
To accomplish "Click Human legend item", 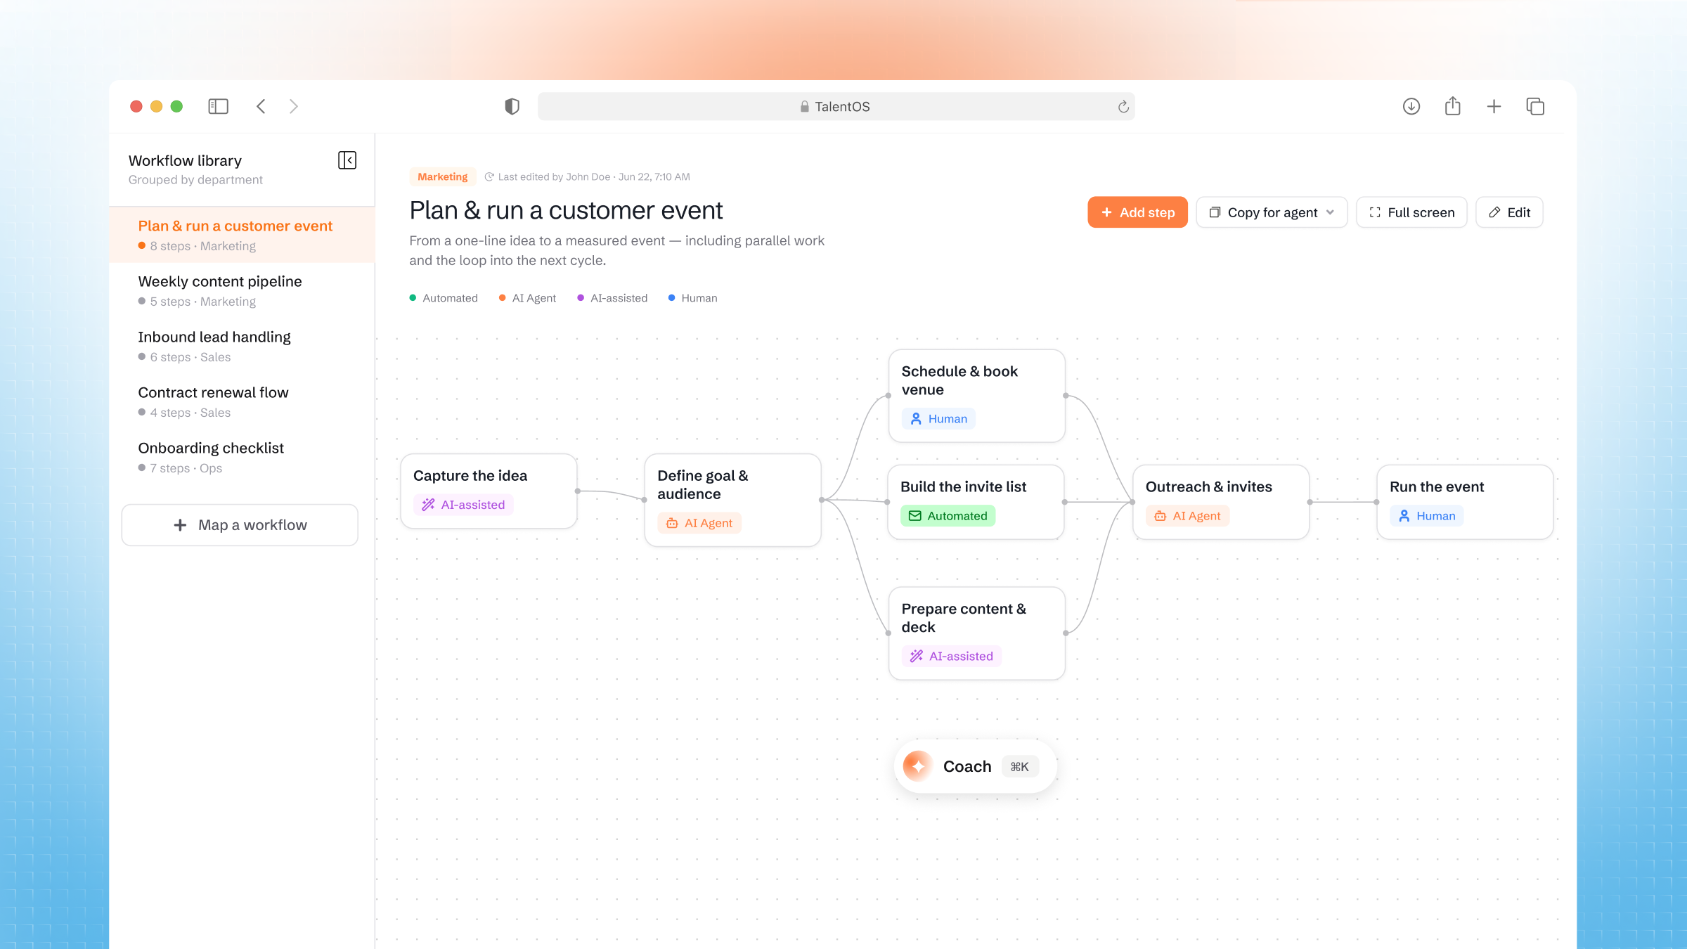I will click(692, 298).
